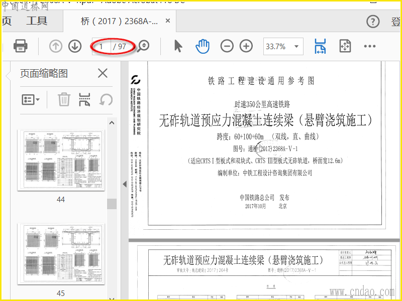Viewport: 402px width, 301px height.
Task: Go to next page arrow
Action: click(75, 46)
